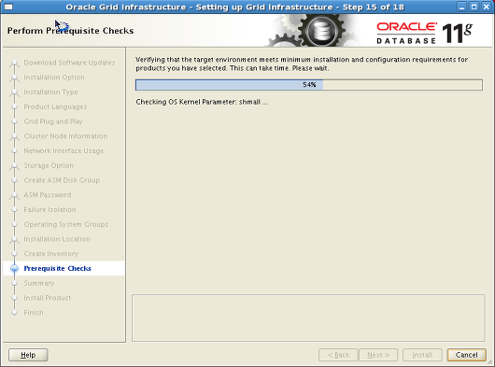Select highlighted Prerequisite Checks step
This screenshot has width=495, height=367.
(58, 268)
